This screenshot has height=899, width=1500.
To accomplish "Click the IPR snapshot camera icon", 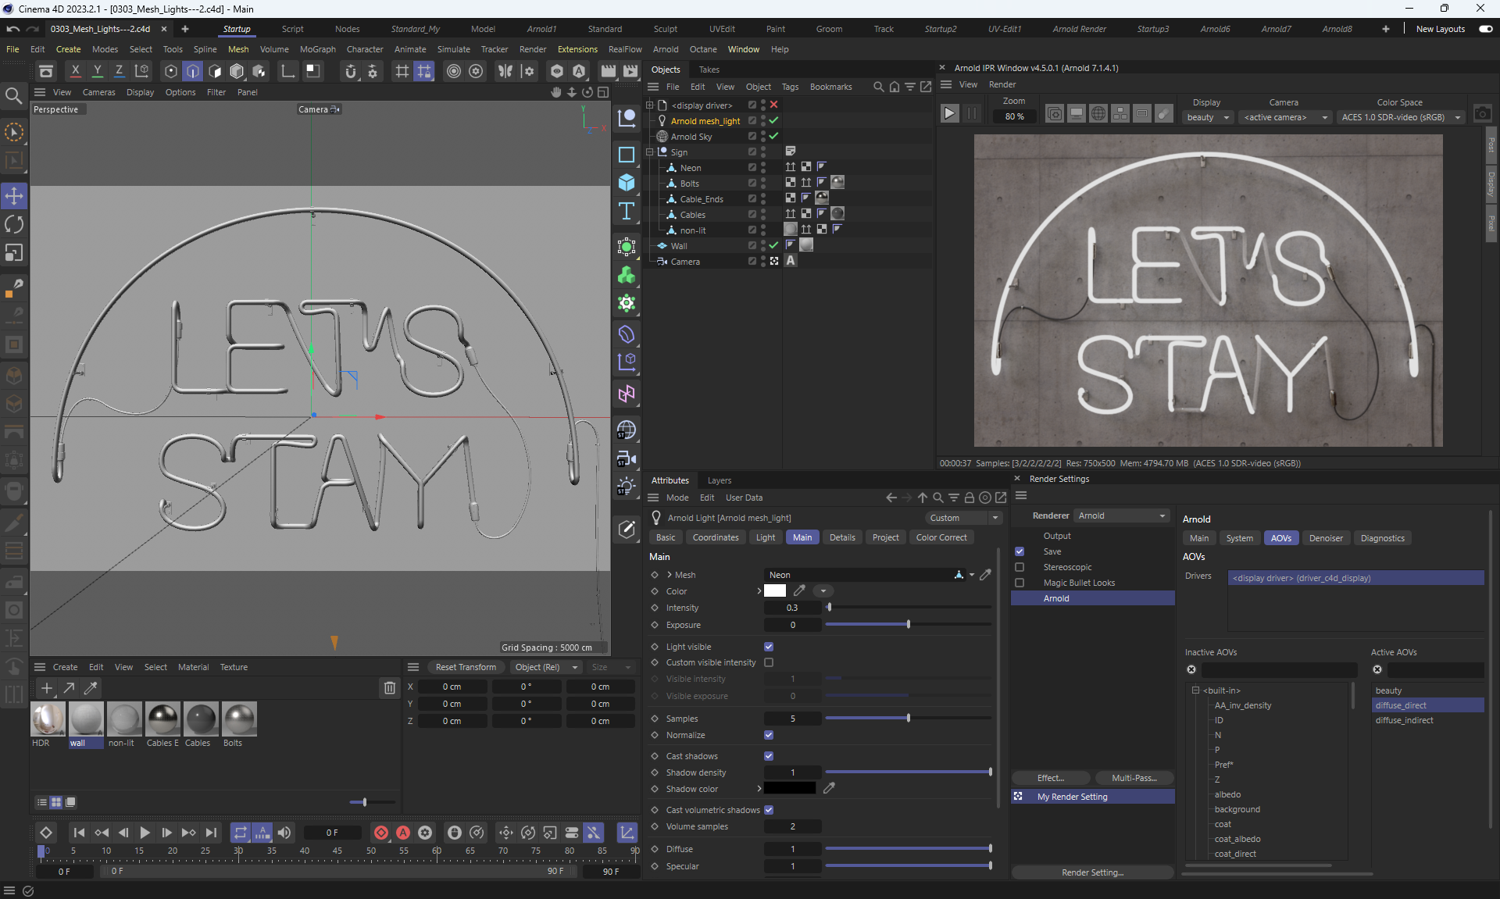I will pos(1482,114).
